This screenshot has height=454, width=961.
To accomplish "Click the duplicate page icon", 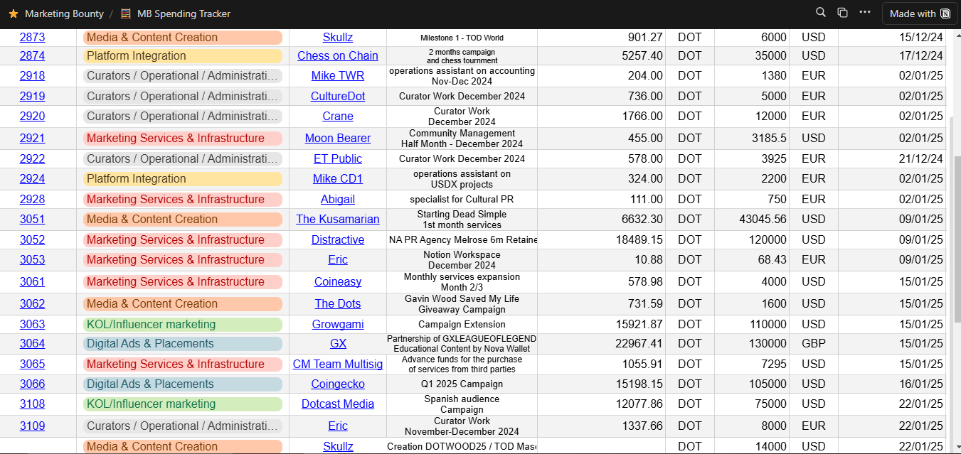I will click(x=842, y=13).
